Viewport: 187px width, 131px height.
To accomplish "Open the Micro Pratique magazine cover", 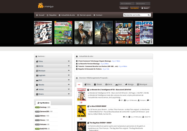I will pos(144,33).
